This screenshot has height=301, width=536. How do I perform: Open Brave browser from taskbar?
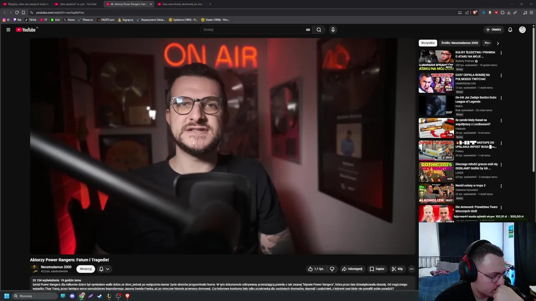pyautogui.click(x=127, y=296)
